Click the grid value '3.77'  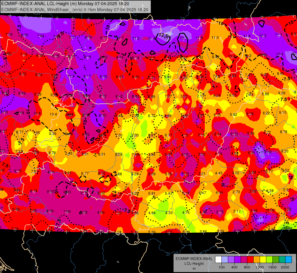click(x=269, y=171)
